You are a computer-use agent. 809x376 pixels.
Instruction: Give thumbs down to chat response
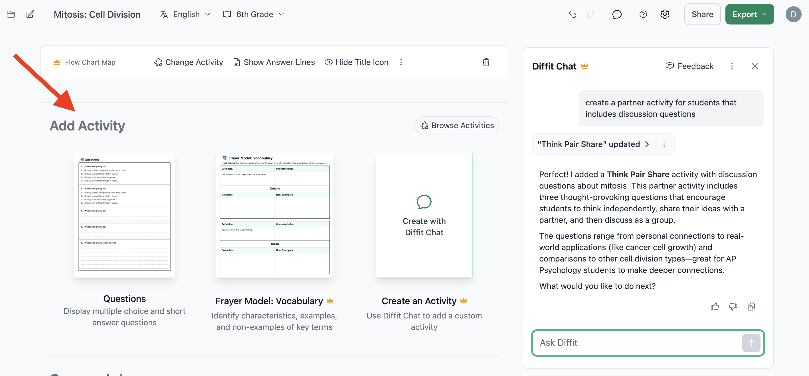733,306
